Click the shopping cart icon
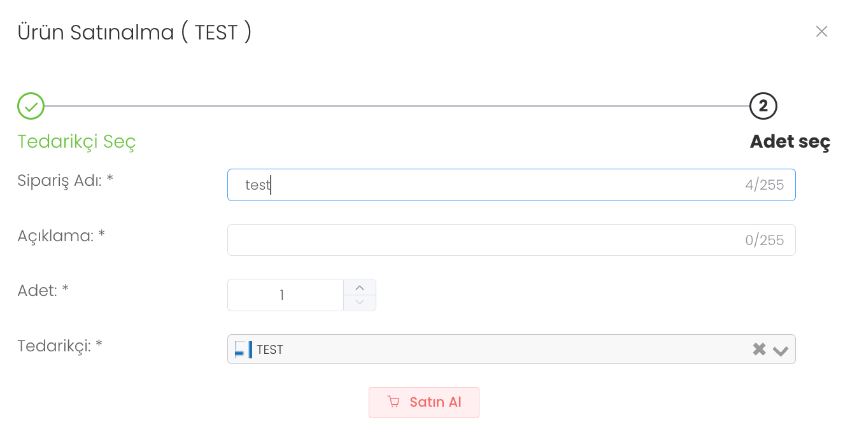Image resolution: width=843 pixels, height=443 pixels. coord(393,402)
